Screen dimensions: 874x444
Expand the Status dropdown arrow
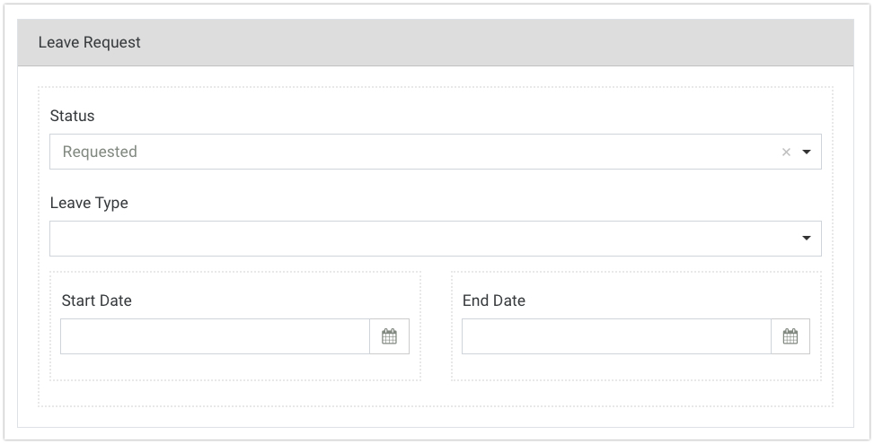coord(806,152)
